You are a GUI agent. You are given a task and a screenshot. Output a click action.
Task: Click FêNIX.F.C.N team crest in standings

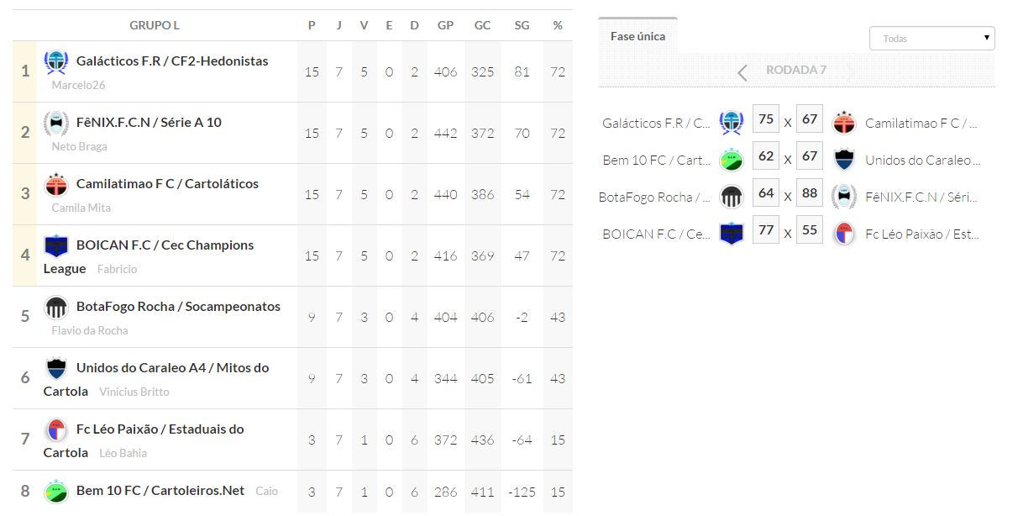coord(55,124)
